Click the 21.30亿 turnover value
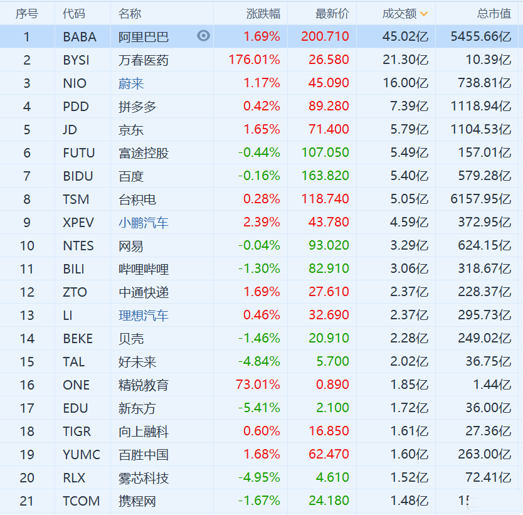Viewport: 523px width, 515px height. click(x=405, y=60)
